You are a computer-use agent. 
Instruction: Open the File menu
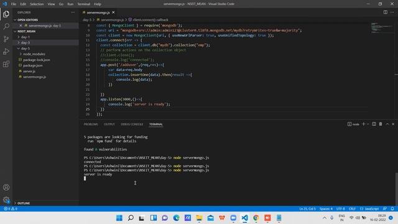tap(14, 4)
